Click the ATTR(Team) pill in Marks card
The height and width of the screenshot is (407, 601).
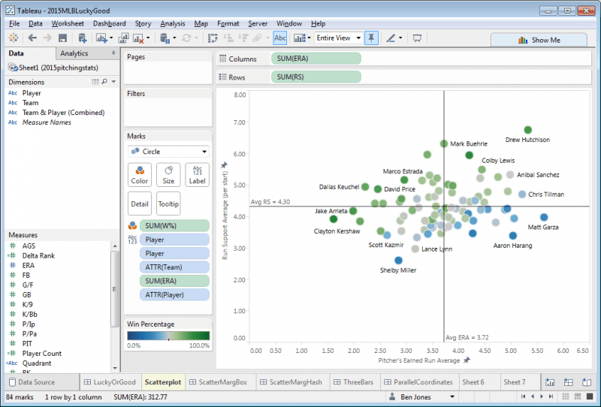coord(174,267)
